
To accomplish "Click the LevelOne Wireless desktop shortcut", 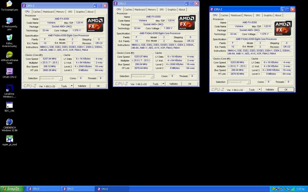I will click(x=9, y=92).
